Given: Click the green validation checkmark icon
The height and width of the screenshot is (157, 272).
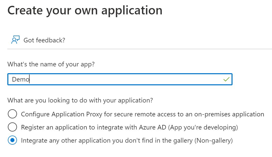Looking at the screenshot, I should [x=226, y=80].
